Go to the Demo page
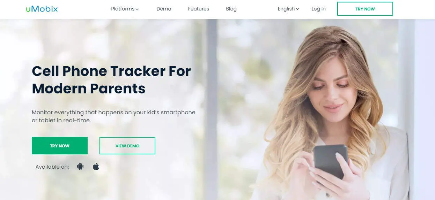 164,9
